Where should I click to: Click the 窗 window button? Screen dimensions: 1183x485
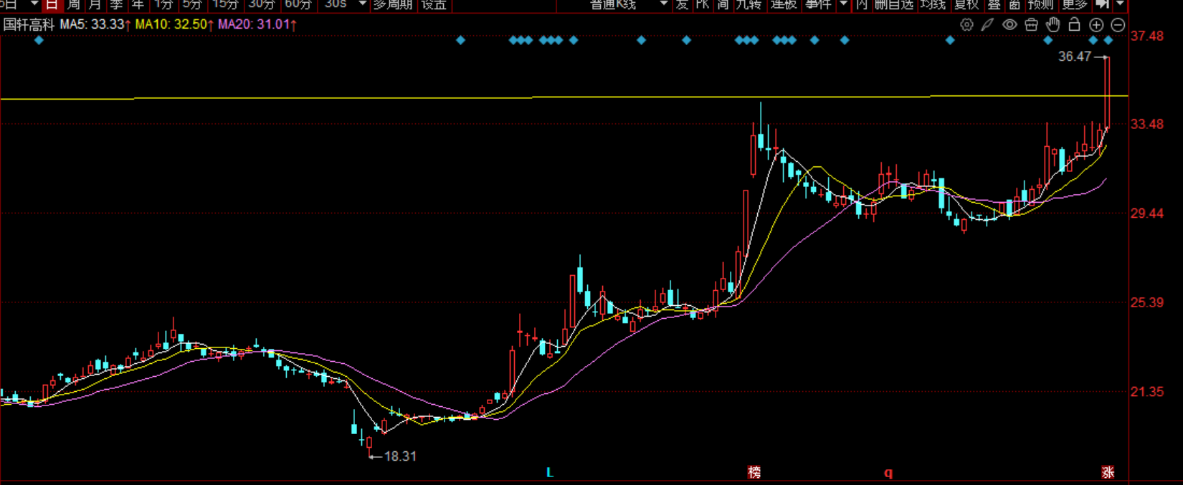(x=1015, y=4)
